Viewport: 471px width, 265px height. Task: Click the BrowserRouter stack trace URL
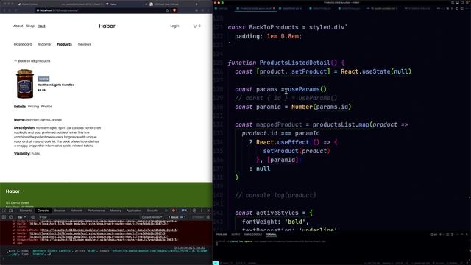tap(110, 240)
